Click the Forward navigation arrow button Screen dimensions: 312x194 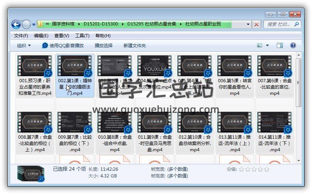pyautogui.click(x=26, y=25)
